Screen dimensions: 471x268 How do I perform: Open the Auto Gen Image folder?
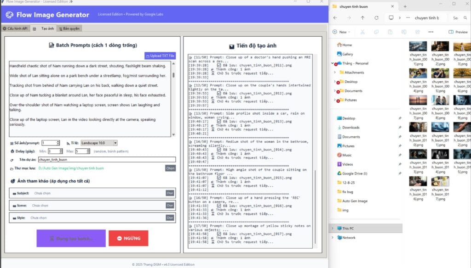tap(352, 201)
